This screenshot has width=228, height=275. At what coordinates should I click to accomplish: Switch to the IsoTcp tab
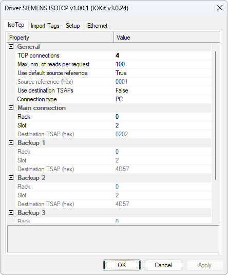click(x=16, y=25)
